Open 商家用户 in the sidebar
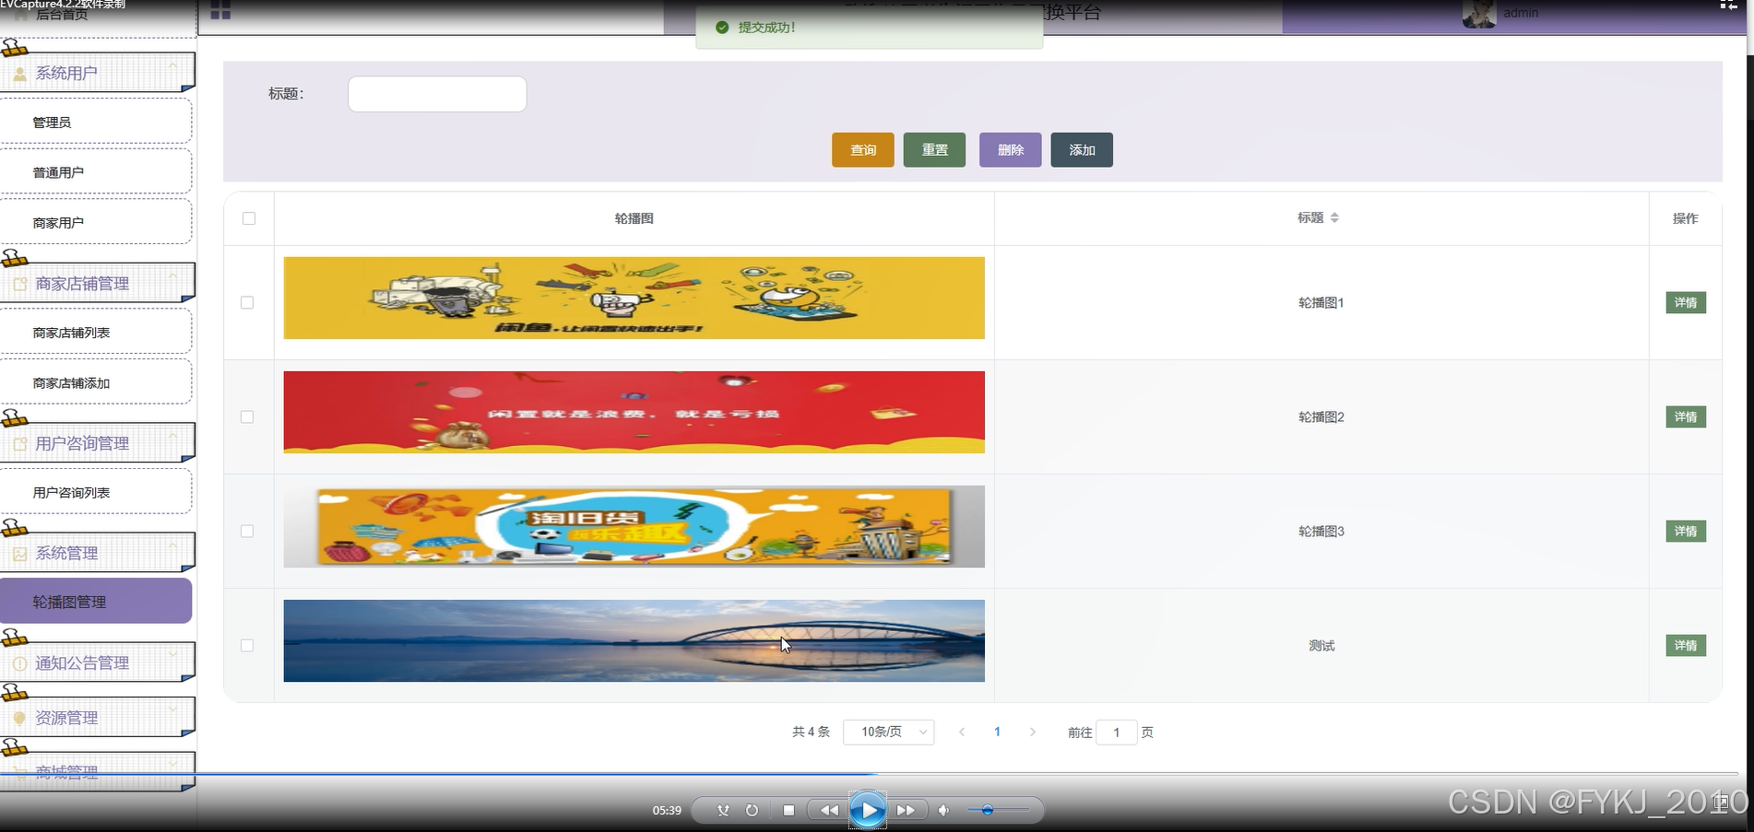Viewport: 1754px width, 832px height. click(96, 223)
